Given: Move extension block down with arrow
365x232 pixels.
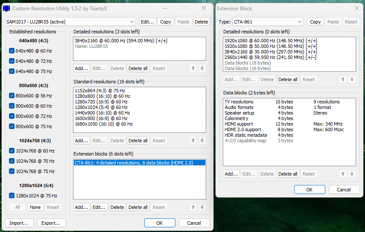Looking at the screenshot, I should [202, 207].
